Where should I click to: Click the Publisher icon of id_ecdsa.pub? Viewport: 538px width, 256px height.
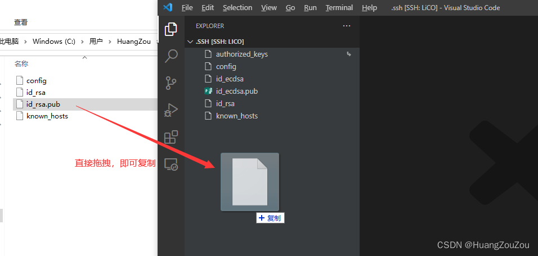click(x=208, y=91)
